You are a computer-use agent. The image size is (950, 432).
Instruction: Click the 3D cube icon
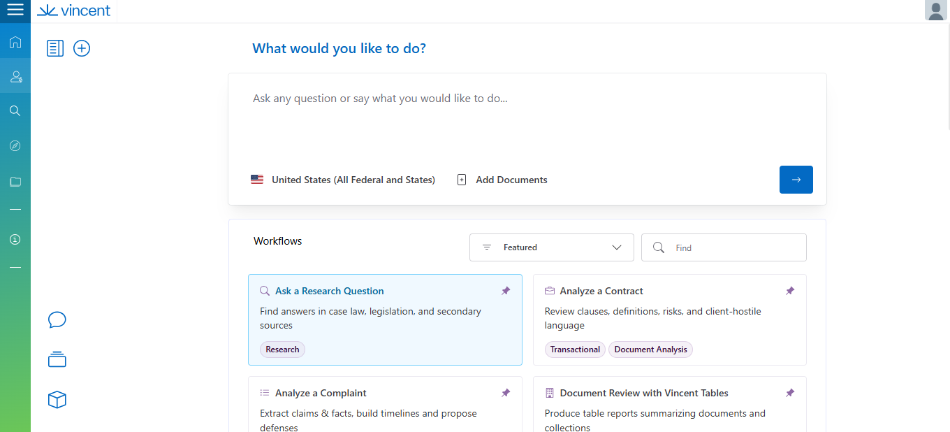pyautogui.click(x=57, y=400)
